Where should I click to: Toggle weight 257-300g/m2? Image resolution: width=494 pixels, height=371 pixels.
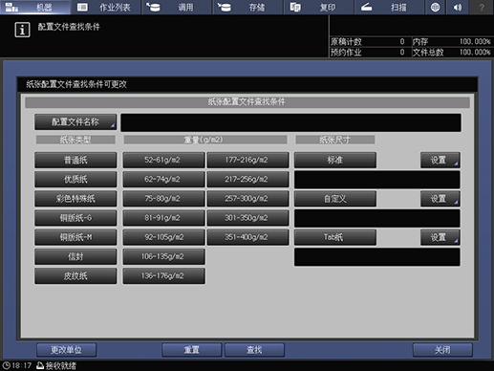(247, 199)
